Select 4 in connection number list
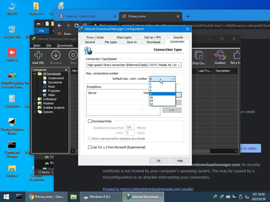270x202 pixels. click(162, 90)
